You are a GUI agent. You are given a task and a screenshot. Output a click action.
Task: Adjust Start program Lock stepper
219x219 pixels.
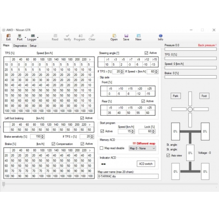pos(153,131)
